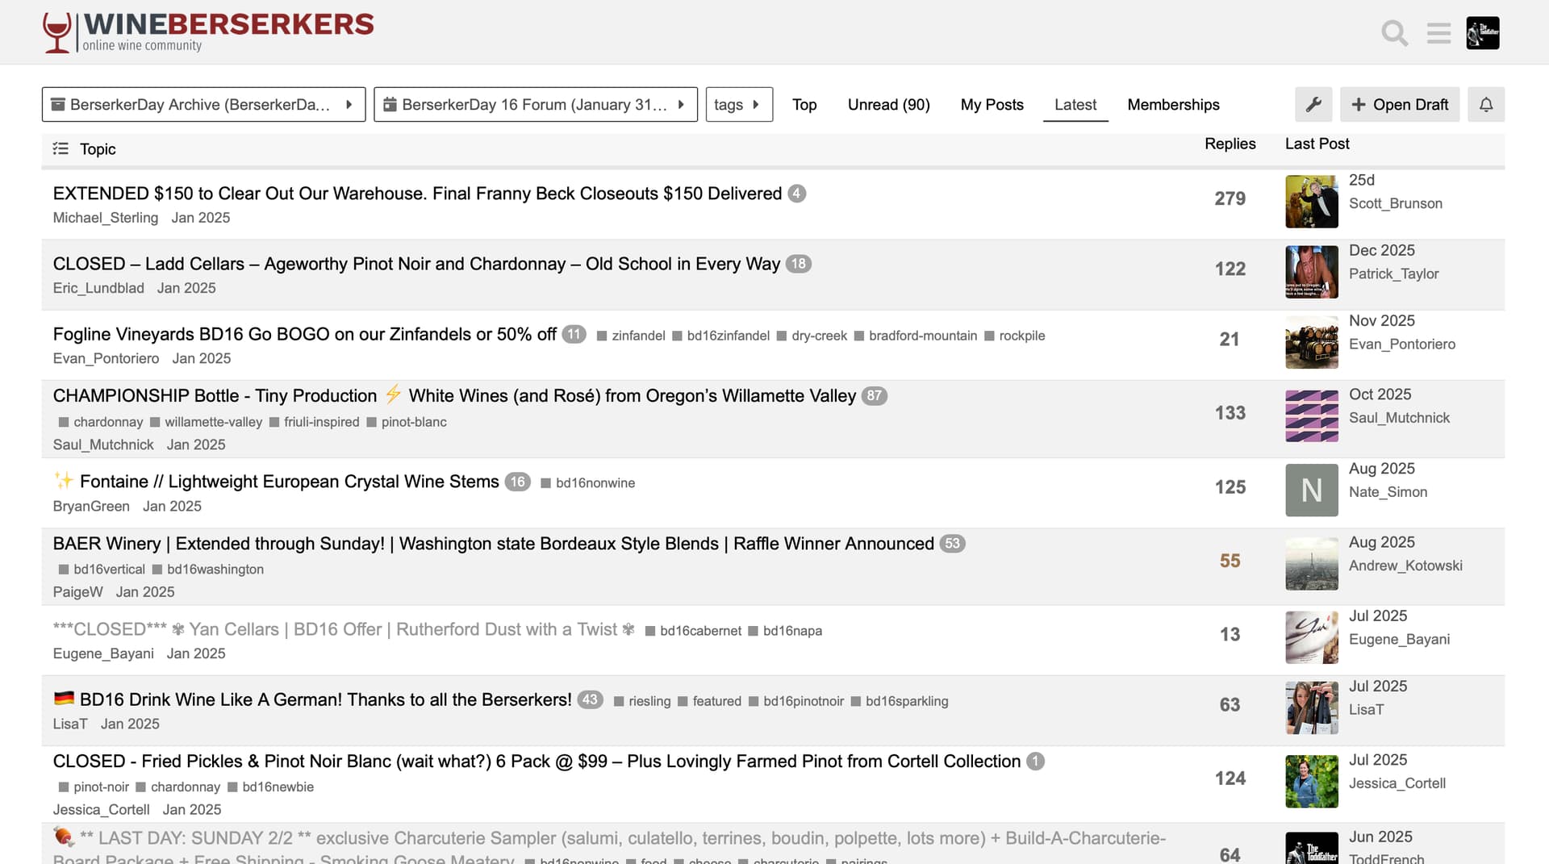Click Nate_Simon's letter N avatar
The image size is (1549, 864).
pyautogui.click(x=1311, y=490)
